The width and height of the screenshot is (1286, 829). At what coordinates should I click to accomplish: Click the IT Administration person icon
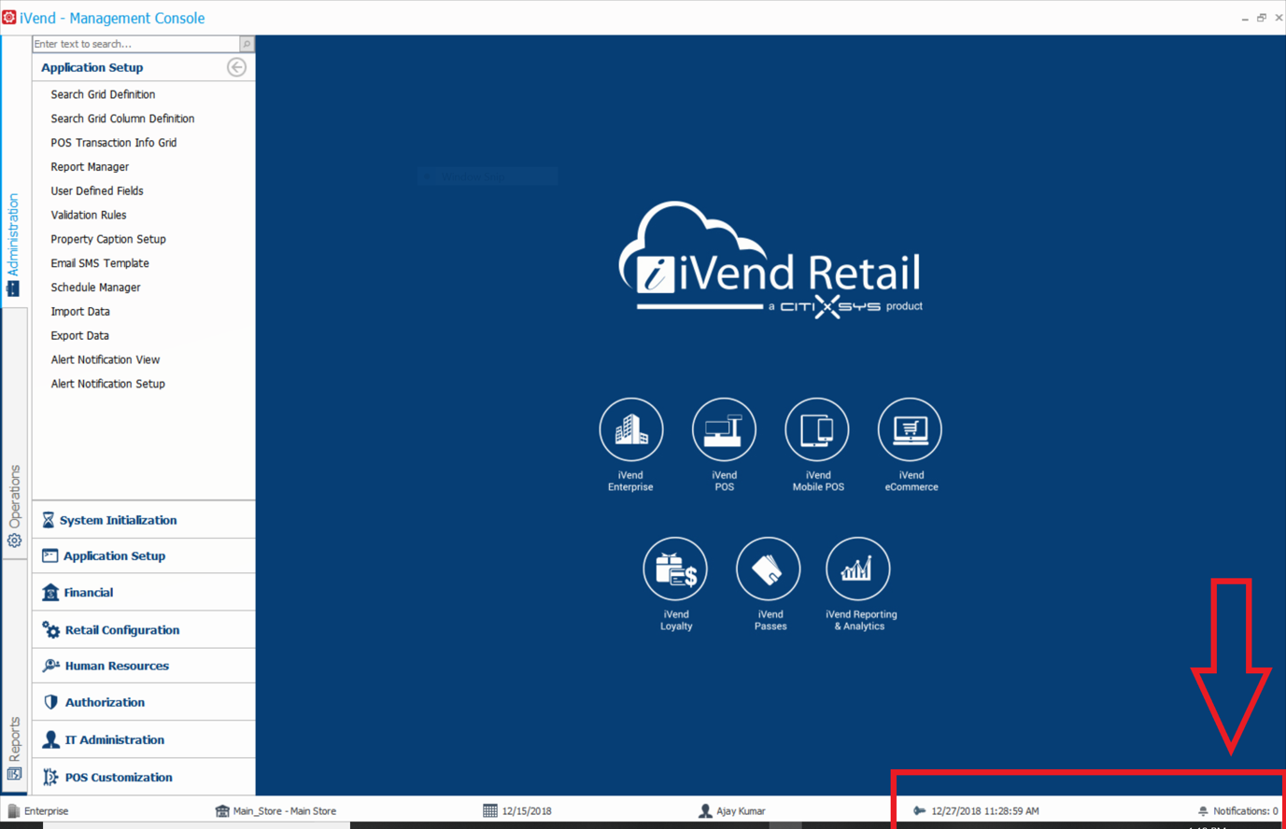[50, 739]
